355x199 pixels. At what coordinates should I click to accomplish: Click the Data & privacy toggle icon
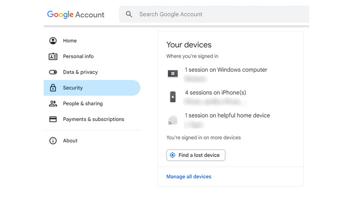point(53,72)
